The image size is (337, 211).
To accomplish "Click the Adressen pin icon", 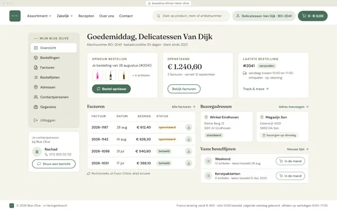I will 36,87.
